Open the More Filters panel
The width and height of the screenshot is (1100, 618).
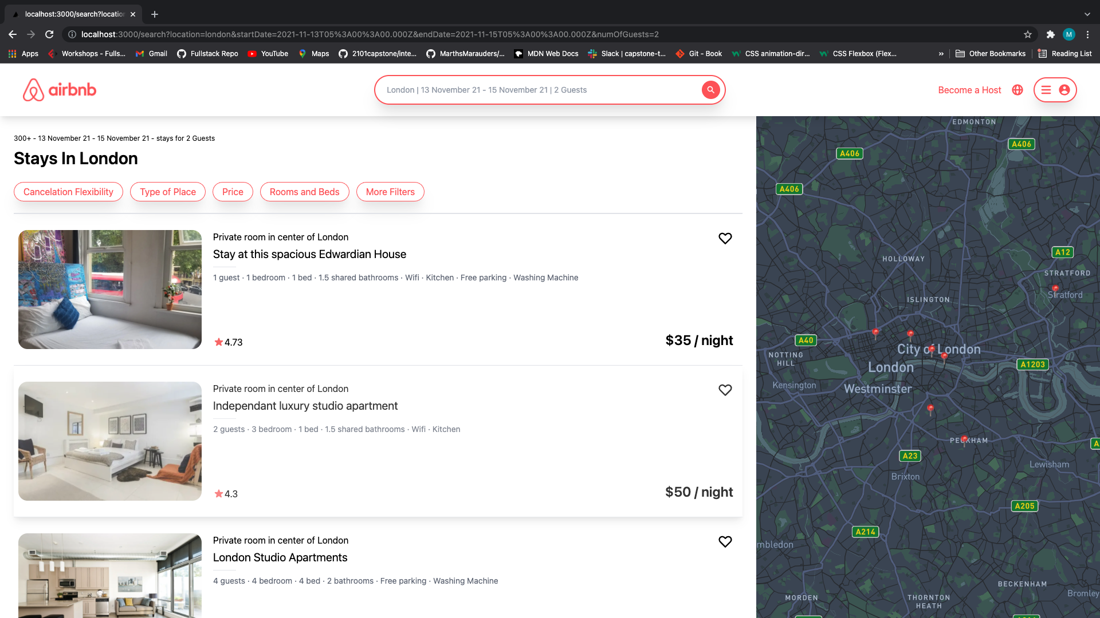click(390, 192)
